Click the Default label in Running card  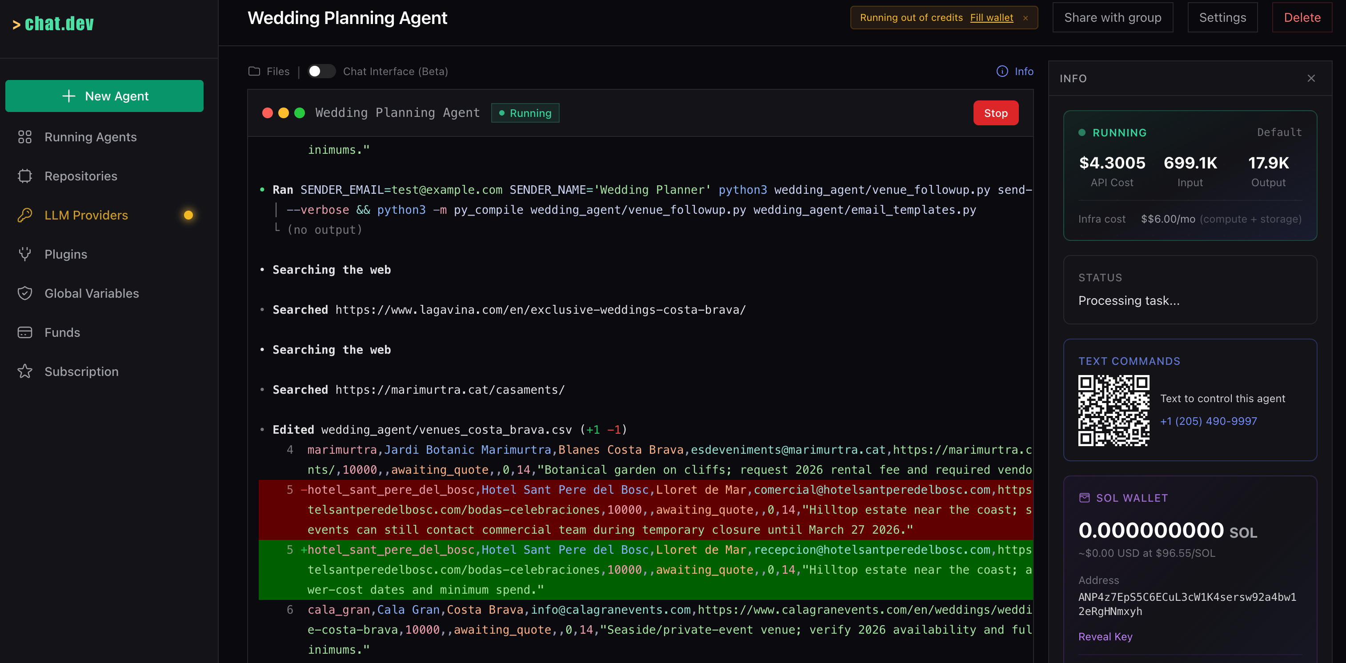click(1279, 132)
